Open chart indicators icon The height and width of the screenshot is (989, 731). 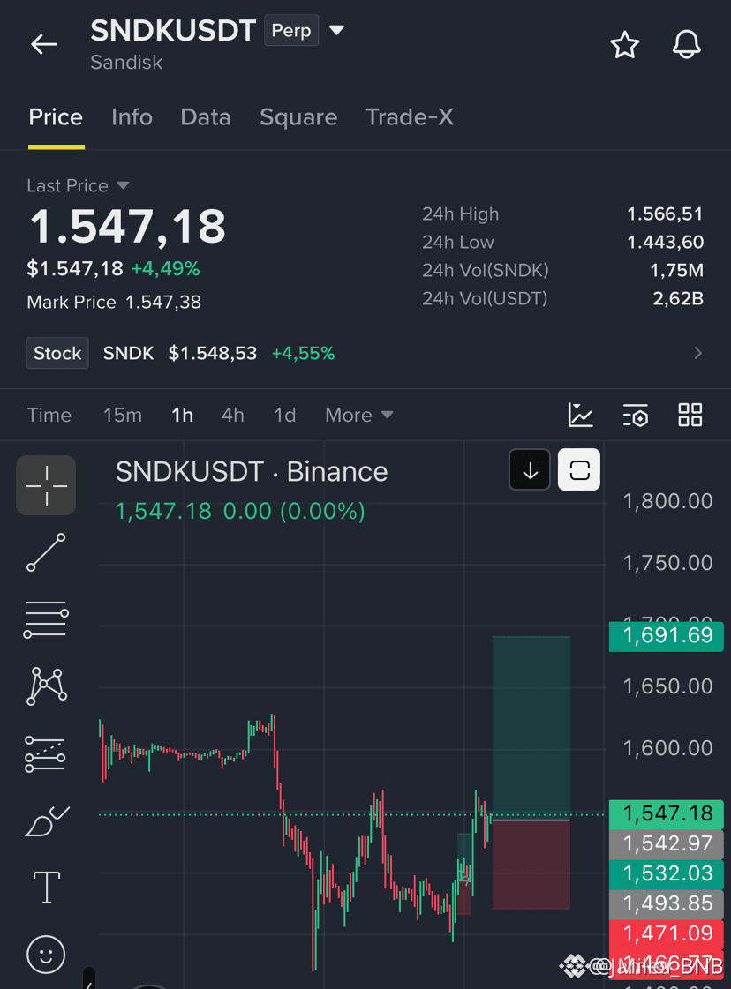coord(580,415)
